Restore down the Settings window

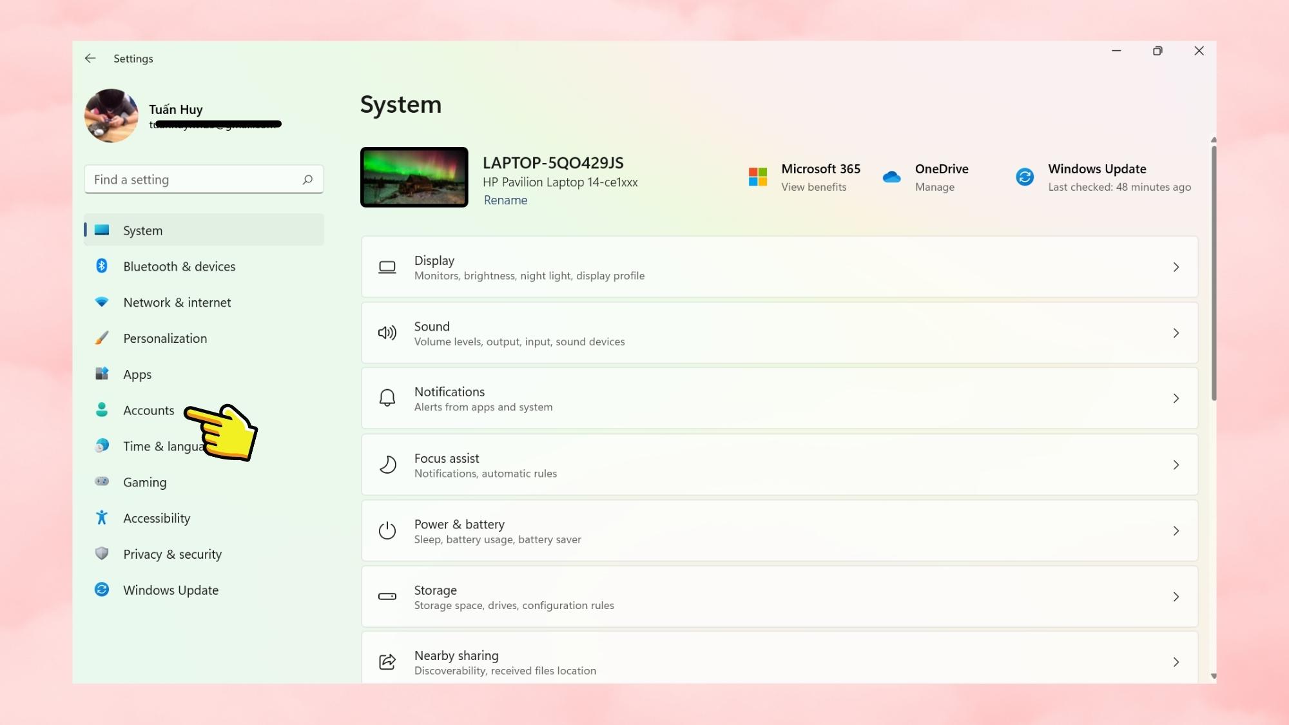(x=1158, y=51)
